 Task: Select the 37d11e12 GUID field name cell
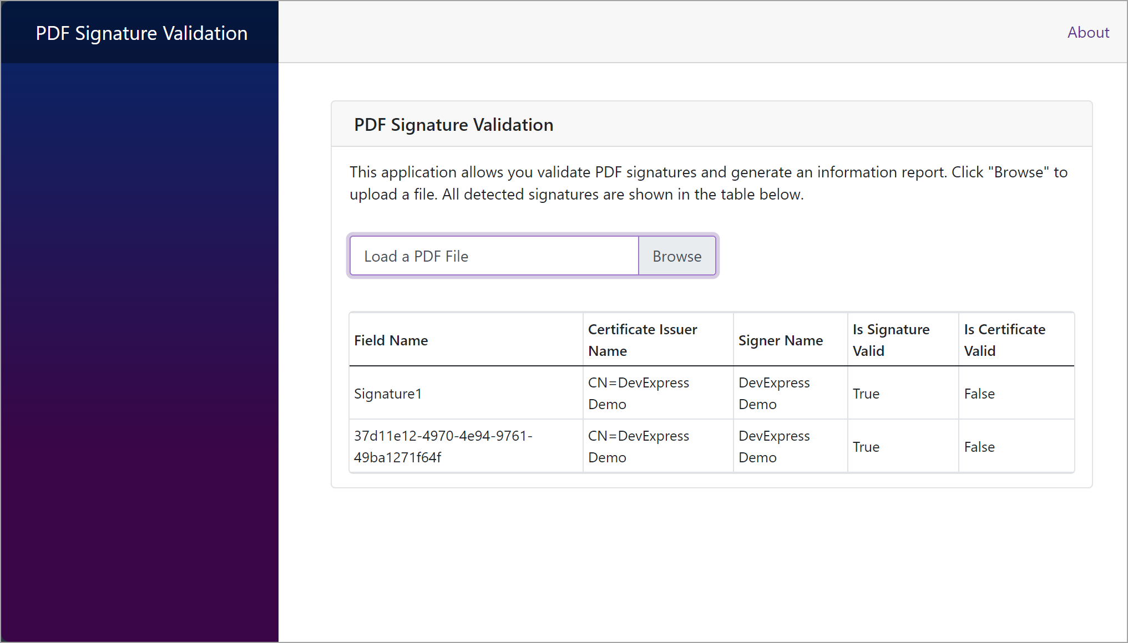pyautogui.click(x=443, y=446)
